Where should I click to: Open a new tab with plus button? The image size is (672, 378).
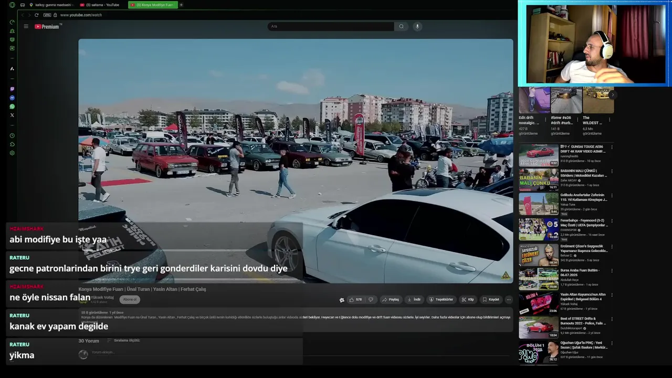(x=181, y=5)
